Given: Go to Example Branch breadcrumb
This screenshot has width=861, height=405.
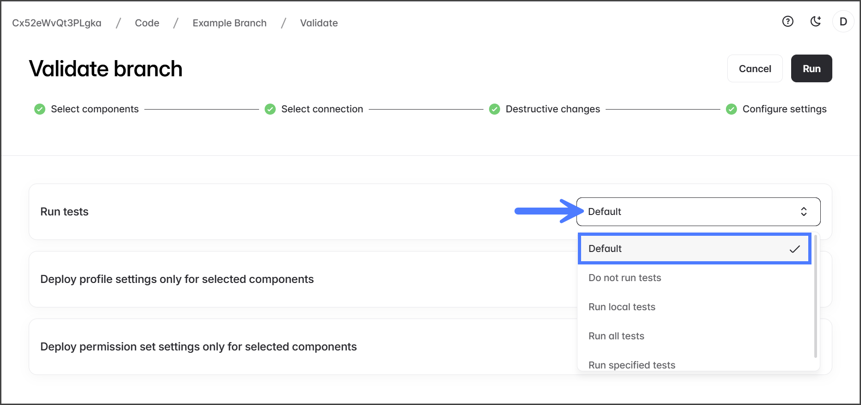Looking at the screenshot, I should pyautogui.click(x=229, y=23).
